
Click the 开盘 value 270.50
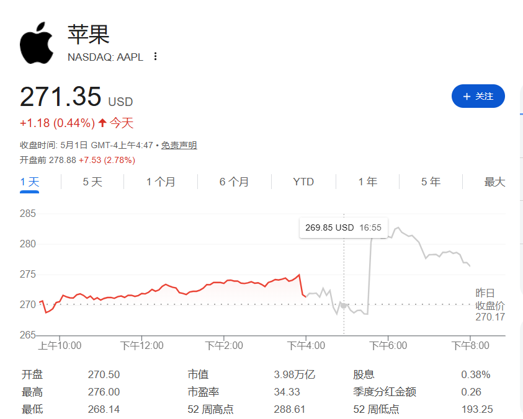click(104, 374)
